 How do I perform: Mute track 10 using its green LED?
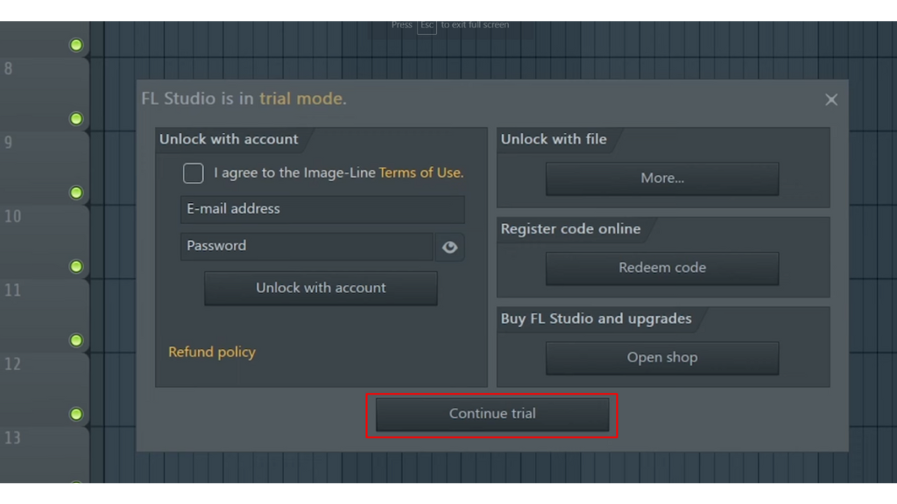coord(76,266)
